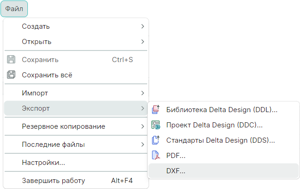Open the Файл menu
The height and width of the screenshot is (189, 300).
click(x=14, y=8)
